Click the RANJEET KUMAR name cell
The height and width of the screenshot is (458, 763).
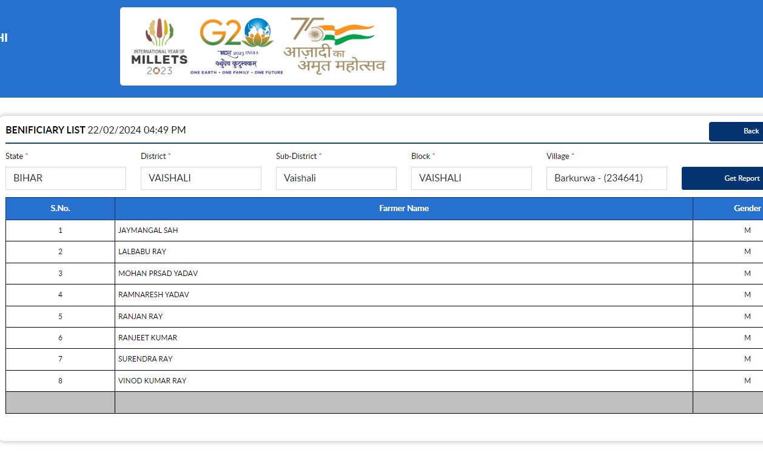tap(147, 338)
